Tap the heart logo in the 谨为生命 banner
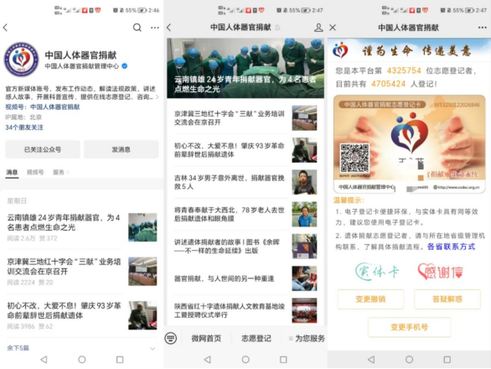This screenshot has width=491, height=369. [340, 50]
